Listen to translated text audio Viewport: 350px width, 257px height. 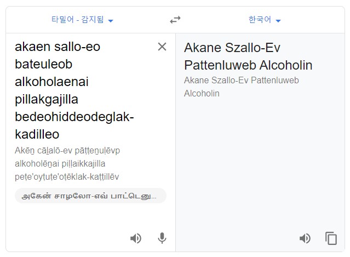[305, 238]
